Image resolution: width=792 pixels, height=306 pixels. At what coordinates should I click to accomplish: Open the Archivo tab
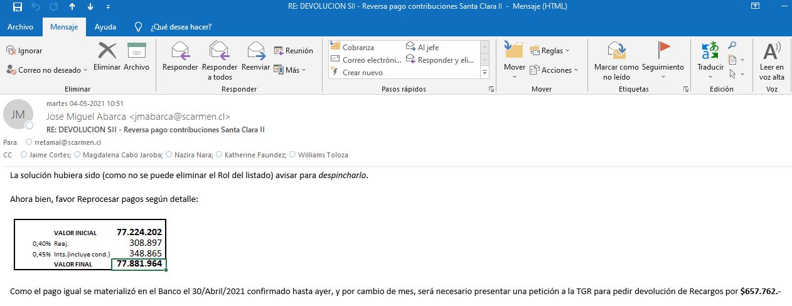point(20,27)
